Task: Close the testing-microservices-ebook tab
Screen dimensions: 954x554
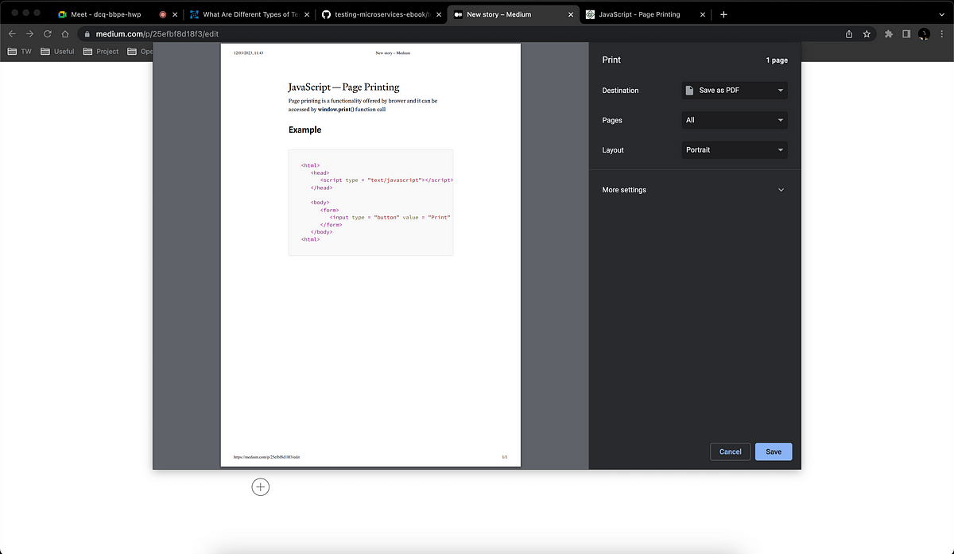Action: (439, 14)
